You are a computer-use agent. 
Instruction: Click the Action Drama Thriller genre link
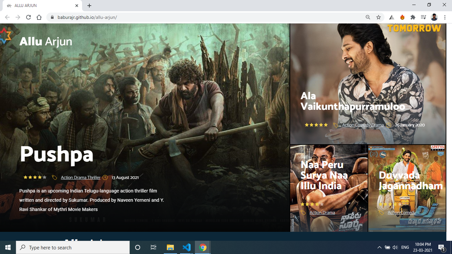coord(80,178)
